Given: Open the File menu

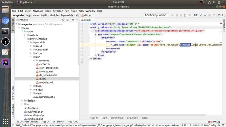Looking at the screenshot, I should (14, 11).
